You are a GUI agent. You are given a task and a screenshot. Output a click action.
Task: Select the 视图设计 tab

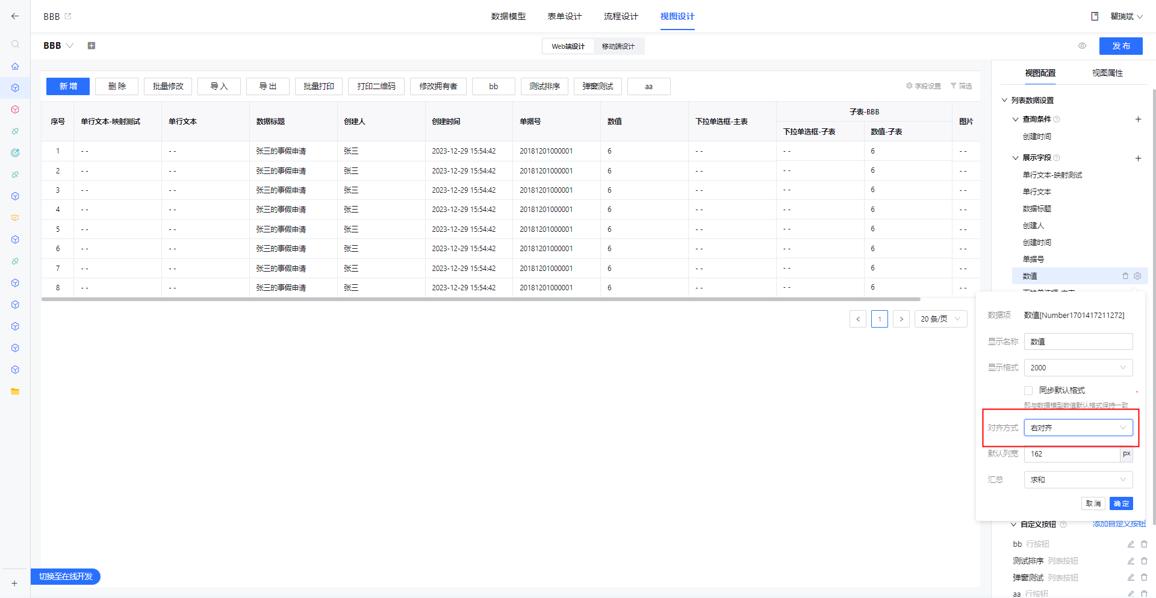677,16
